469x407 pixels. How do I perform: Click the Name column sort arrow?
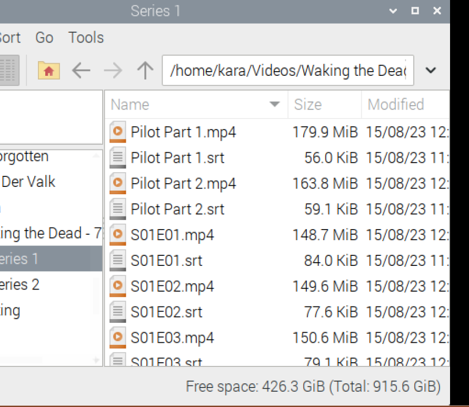(x=274, y=104)
